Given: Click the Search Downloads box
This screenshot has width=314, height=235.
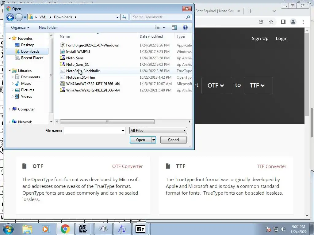Looking at the screenshot, I should tap(158, 17).
